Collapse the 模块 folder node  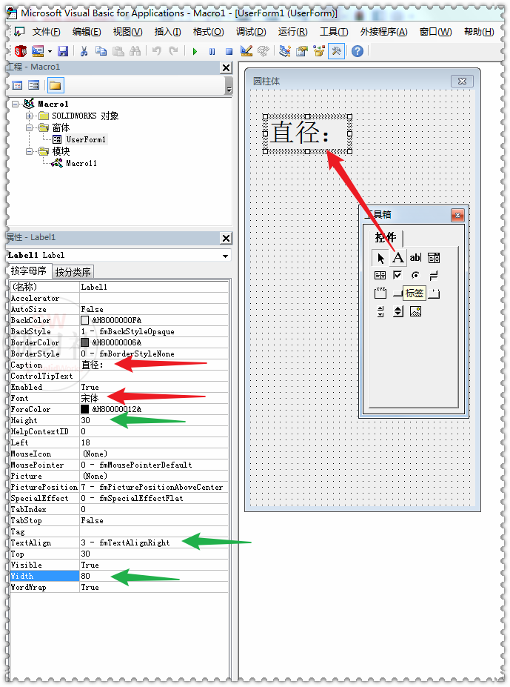tap(29, 152)
